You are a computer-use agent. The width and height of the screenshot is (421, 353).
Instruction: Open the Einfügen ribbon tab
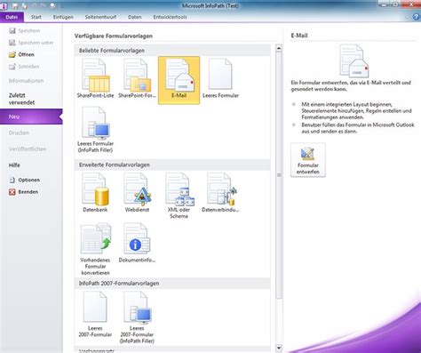click(x=63, y=17)
